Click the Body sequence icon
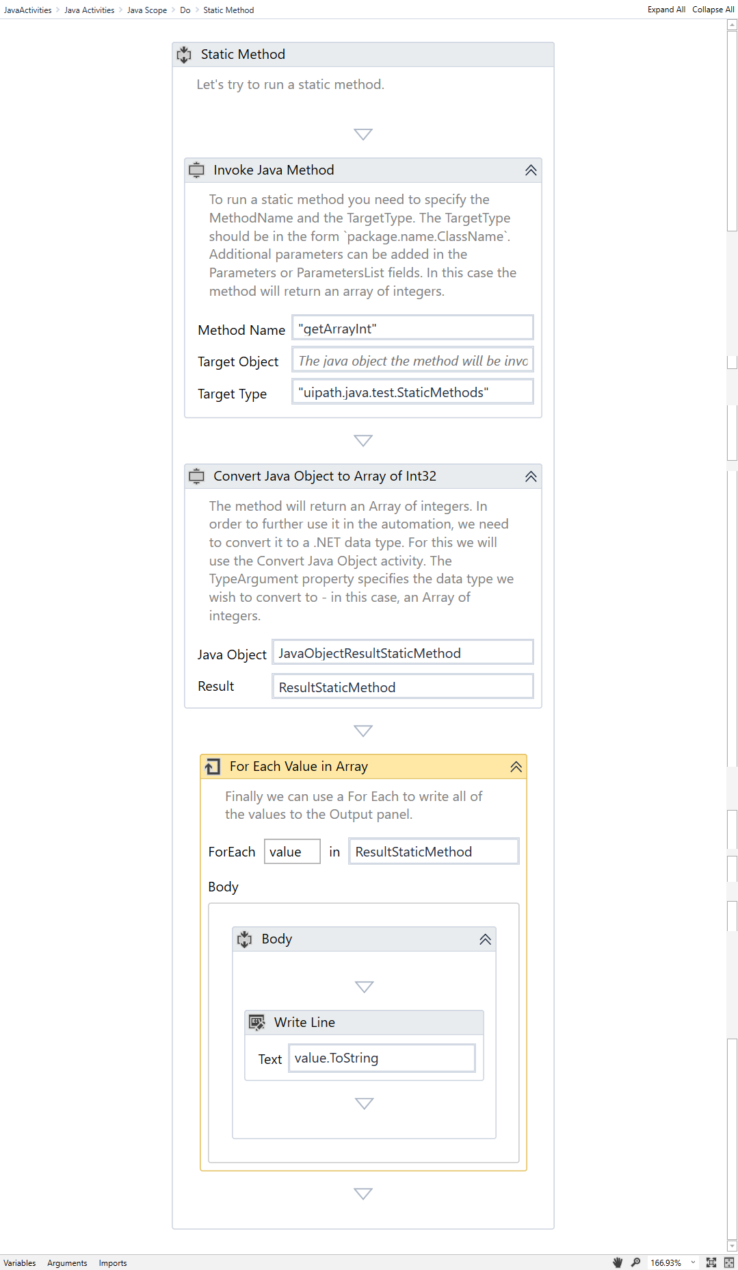This screenshot has width=738, height=1270. click(x=244, y=939)
